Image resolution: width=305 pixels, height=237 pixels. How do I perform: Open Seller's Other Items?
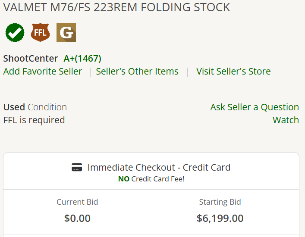137,71
